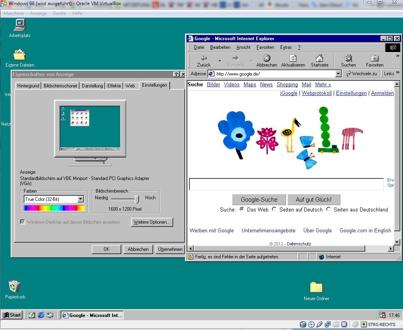
Task: Click the VirtualBox optical disc status icon
Action: (x=311, y=324)
